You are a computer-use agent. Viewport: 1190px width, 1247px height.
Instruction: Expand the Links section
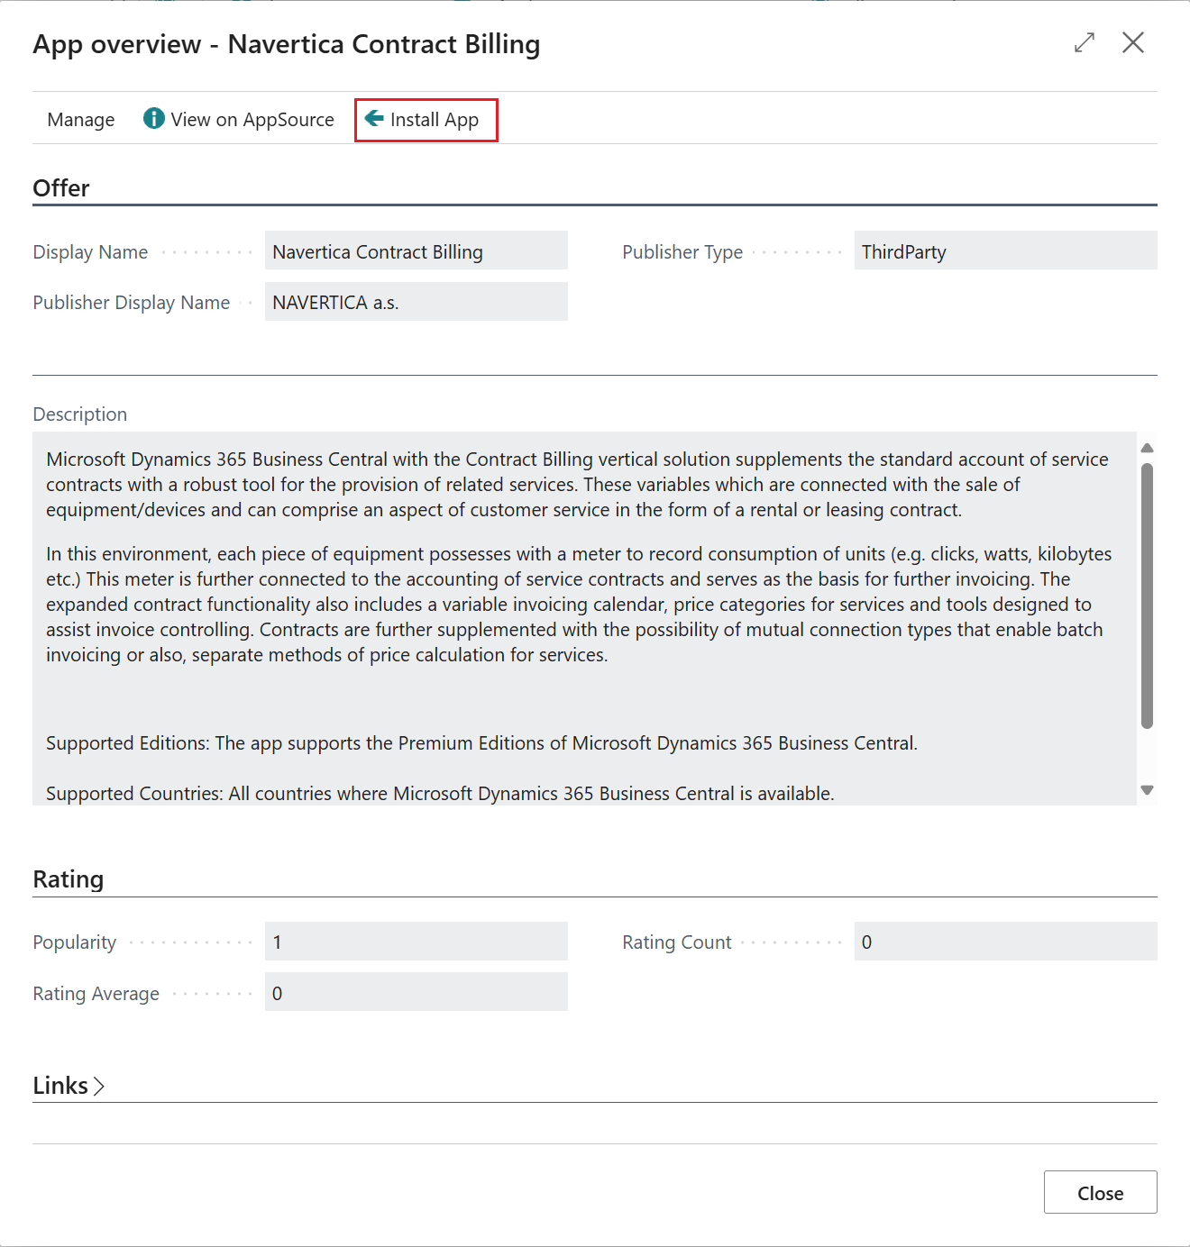pos(69,1086)
